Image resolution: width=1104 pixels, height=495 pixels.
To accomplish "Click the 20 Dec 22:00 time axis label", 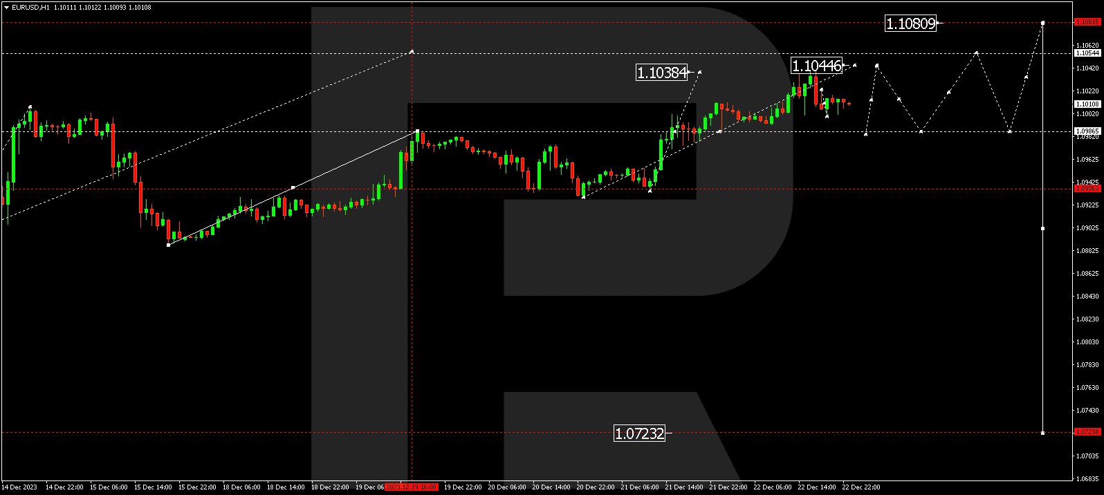I will 596,487.
